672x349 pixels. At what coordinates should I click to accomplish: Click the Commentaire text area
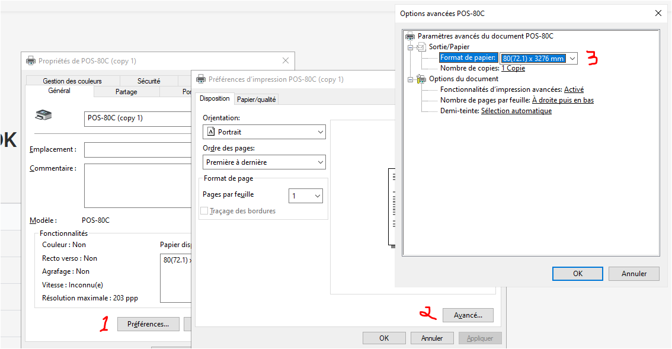pyautogui.click(x=137, y=185)
